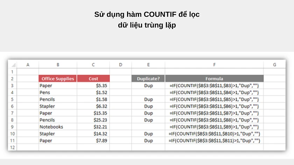Select the 'Dup' cell in row 6
This screenshot has width=294, height=165.
[x=148, y=106]
